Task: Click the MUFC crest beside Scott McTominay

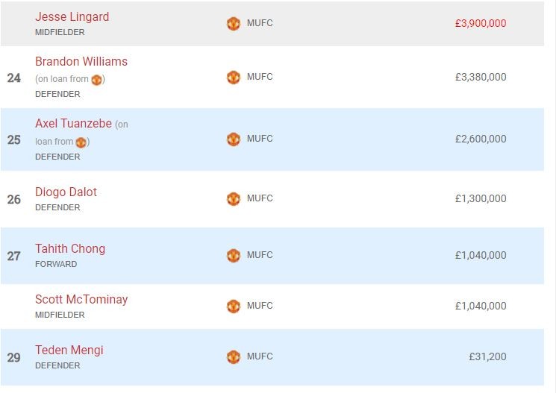Action: pos(234,306)
